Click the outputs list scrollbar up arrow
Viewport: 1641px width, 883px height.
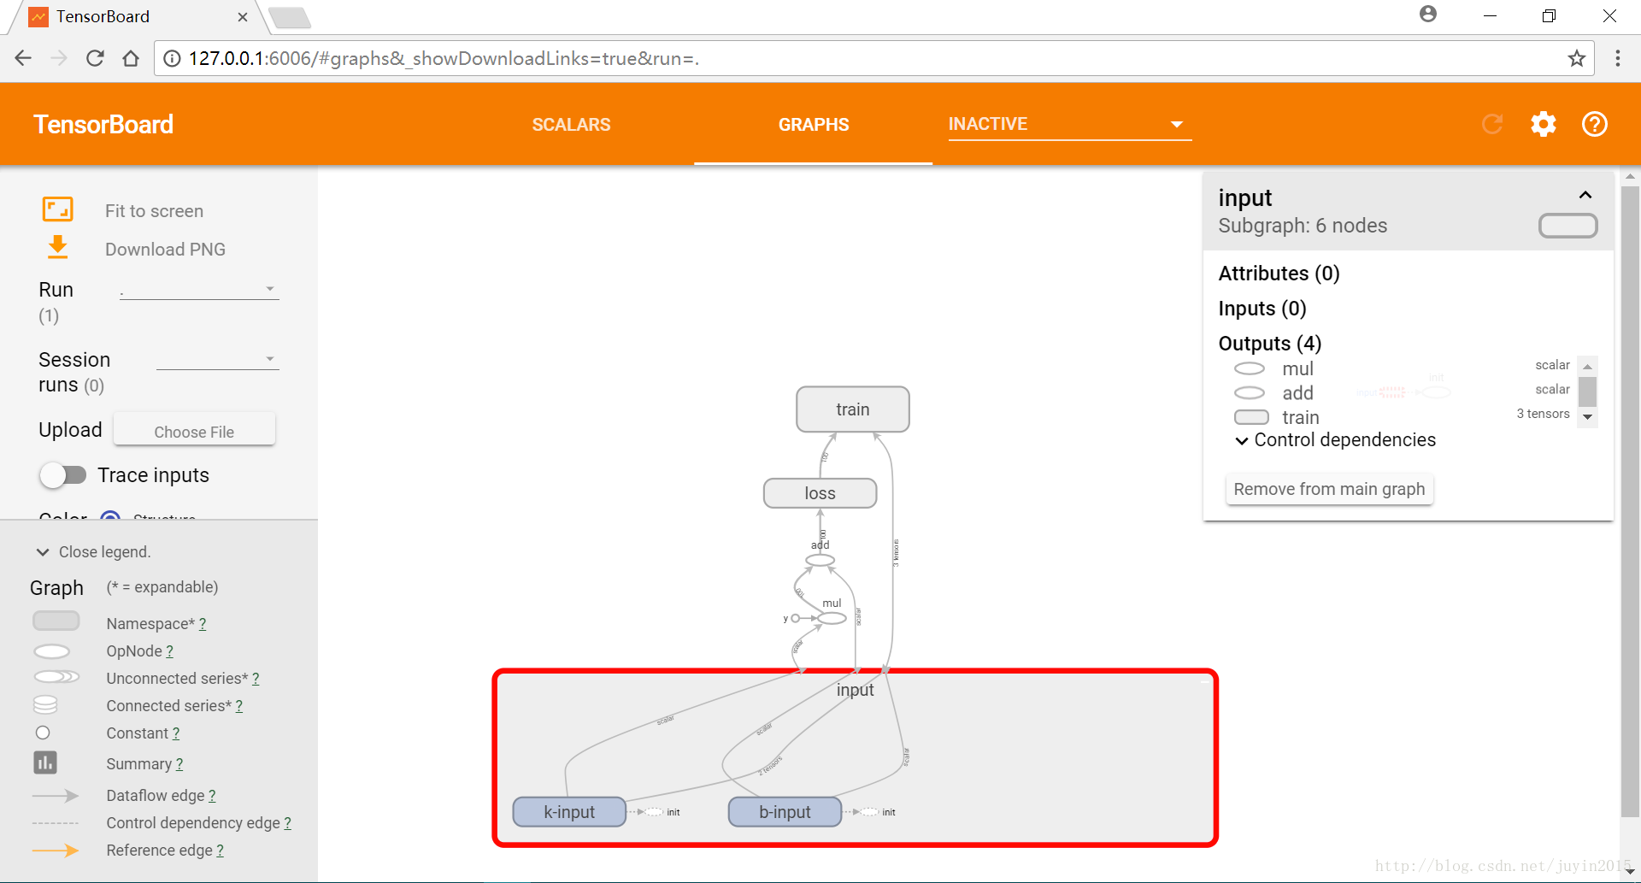1587,366
